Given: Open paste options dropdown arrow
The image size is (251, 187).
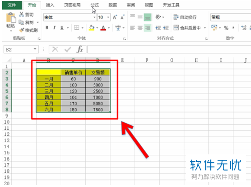Looking at the screenshot, I should click(11, 31).
